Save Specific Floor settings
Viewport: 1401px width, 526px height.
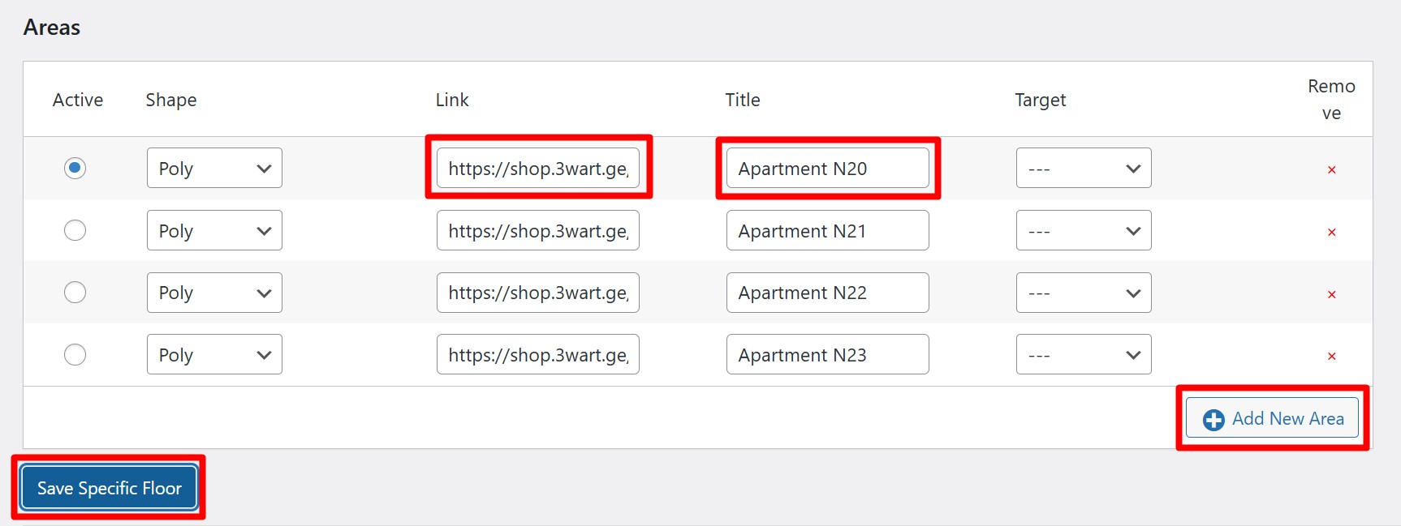pyautogui.click(x=109, y=488)
